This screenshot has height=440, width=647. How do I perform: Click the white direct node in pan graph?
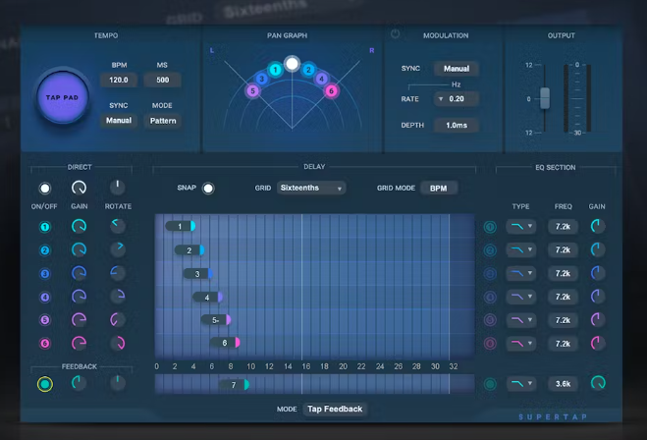coord(292,65)
